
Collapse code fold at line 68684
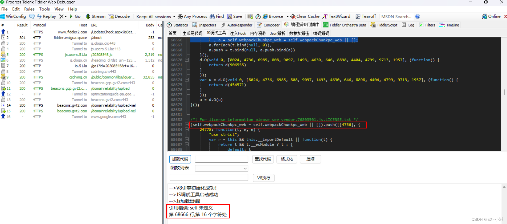(x=187, y=130)
